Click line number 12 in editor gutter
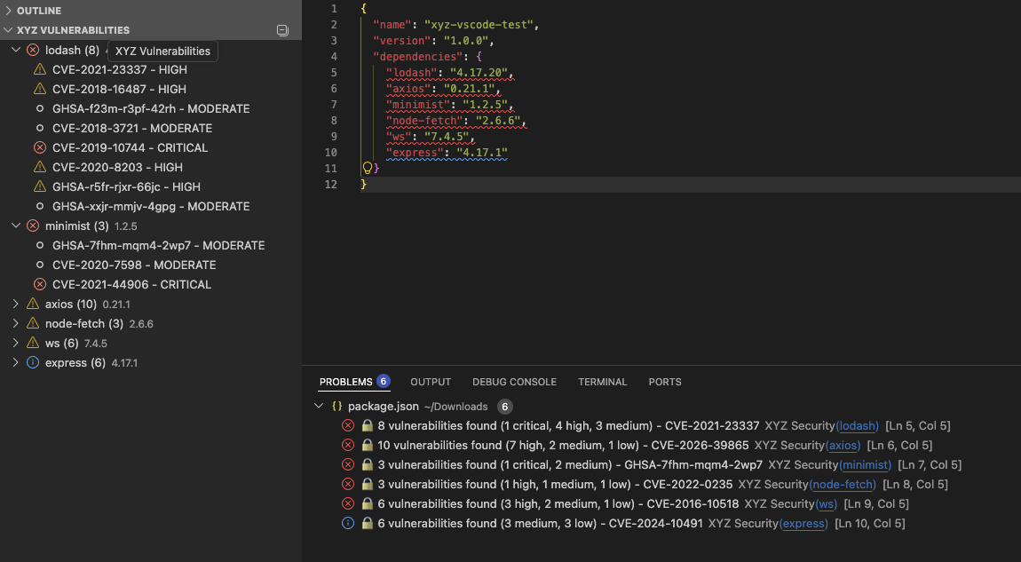Viewport: 1021px width, 562px height. [x=331, y=185]
